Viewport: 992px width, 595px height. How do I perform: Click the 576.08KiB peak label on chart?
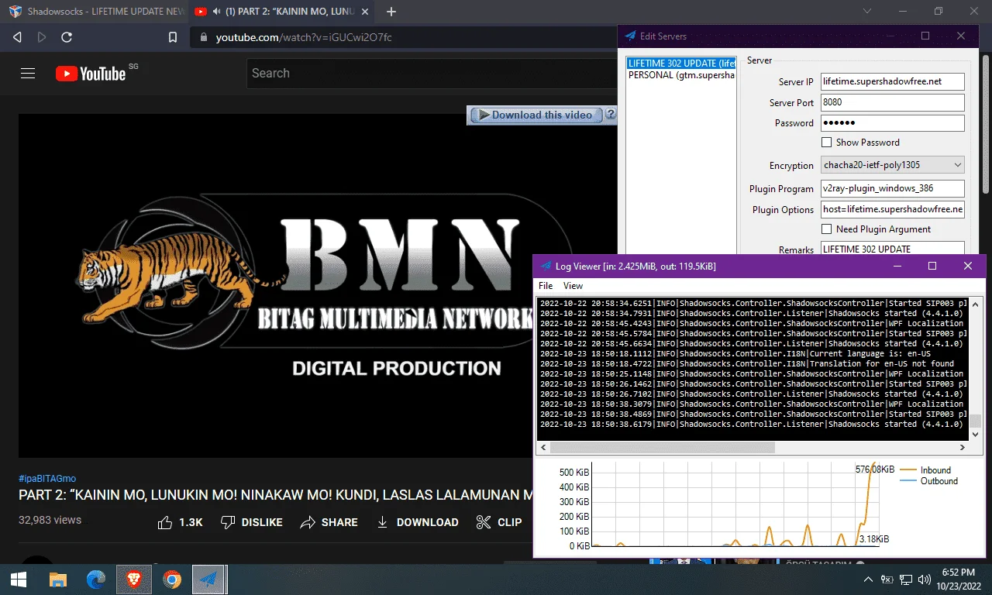point(874,469)
